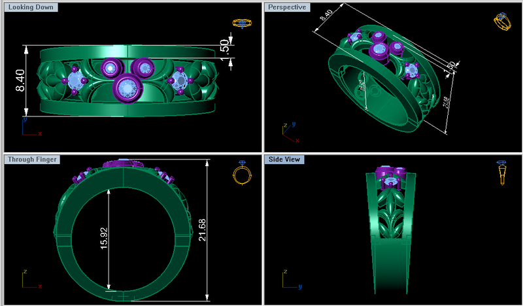The height and width of the screenshot is (306, 523).
Task: Click the ring icon in Looking Down viewport
Action: click(242, 24)
